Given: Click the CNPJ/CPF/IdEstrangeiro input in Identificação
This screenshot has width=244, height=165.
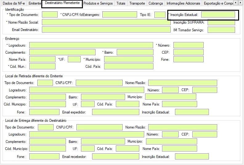Looking at the screenshot, I should tap(119, 14).
